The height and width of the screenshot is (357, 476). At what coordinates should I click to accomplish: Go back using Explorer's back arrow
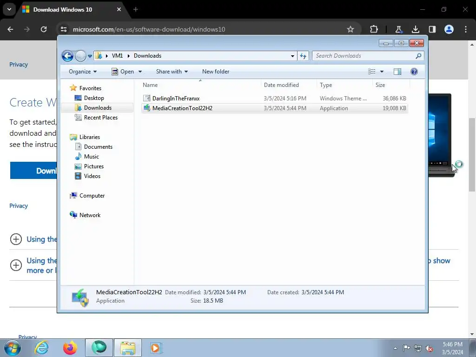coord(67,56)
